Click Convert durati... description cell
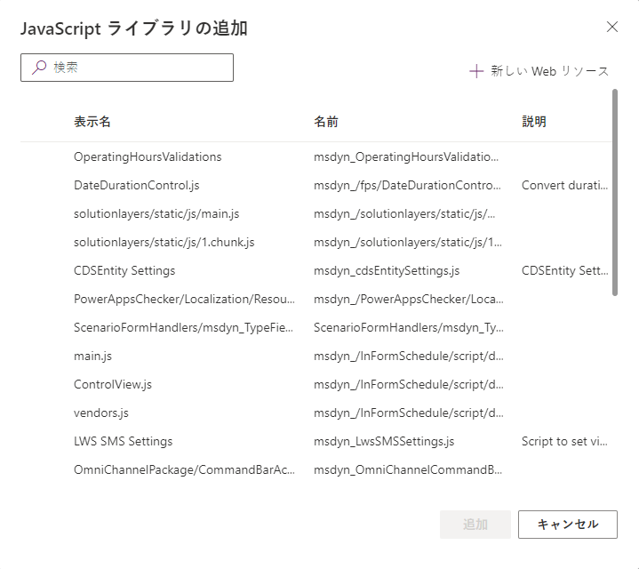This screenshot has width=639, height=569. pos(564,186)
